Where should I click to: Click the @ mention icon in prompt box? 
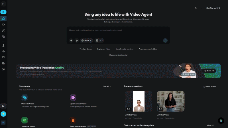(x=77, y=40)
